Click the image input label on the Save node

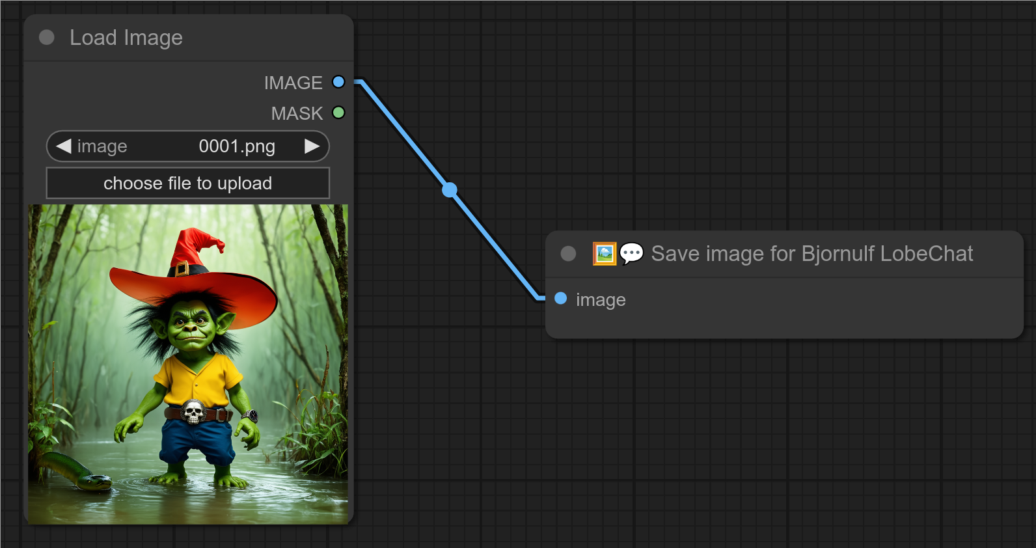601,300
